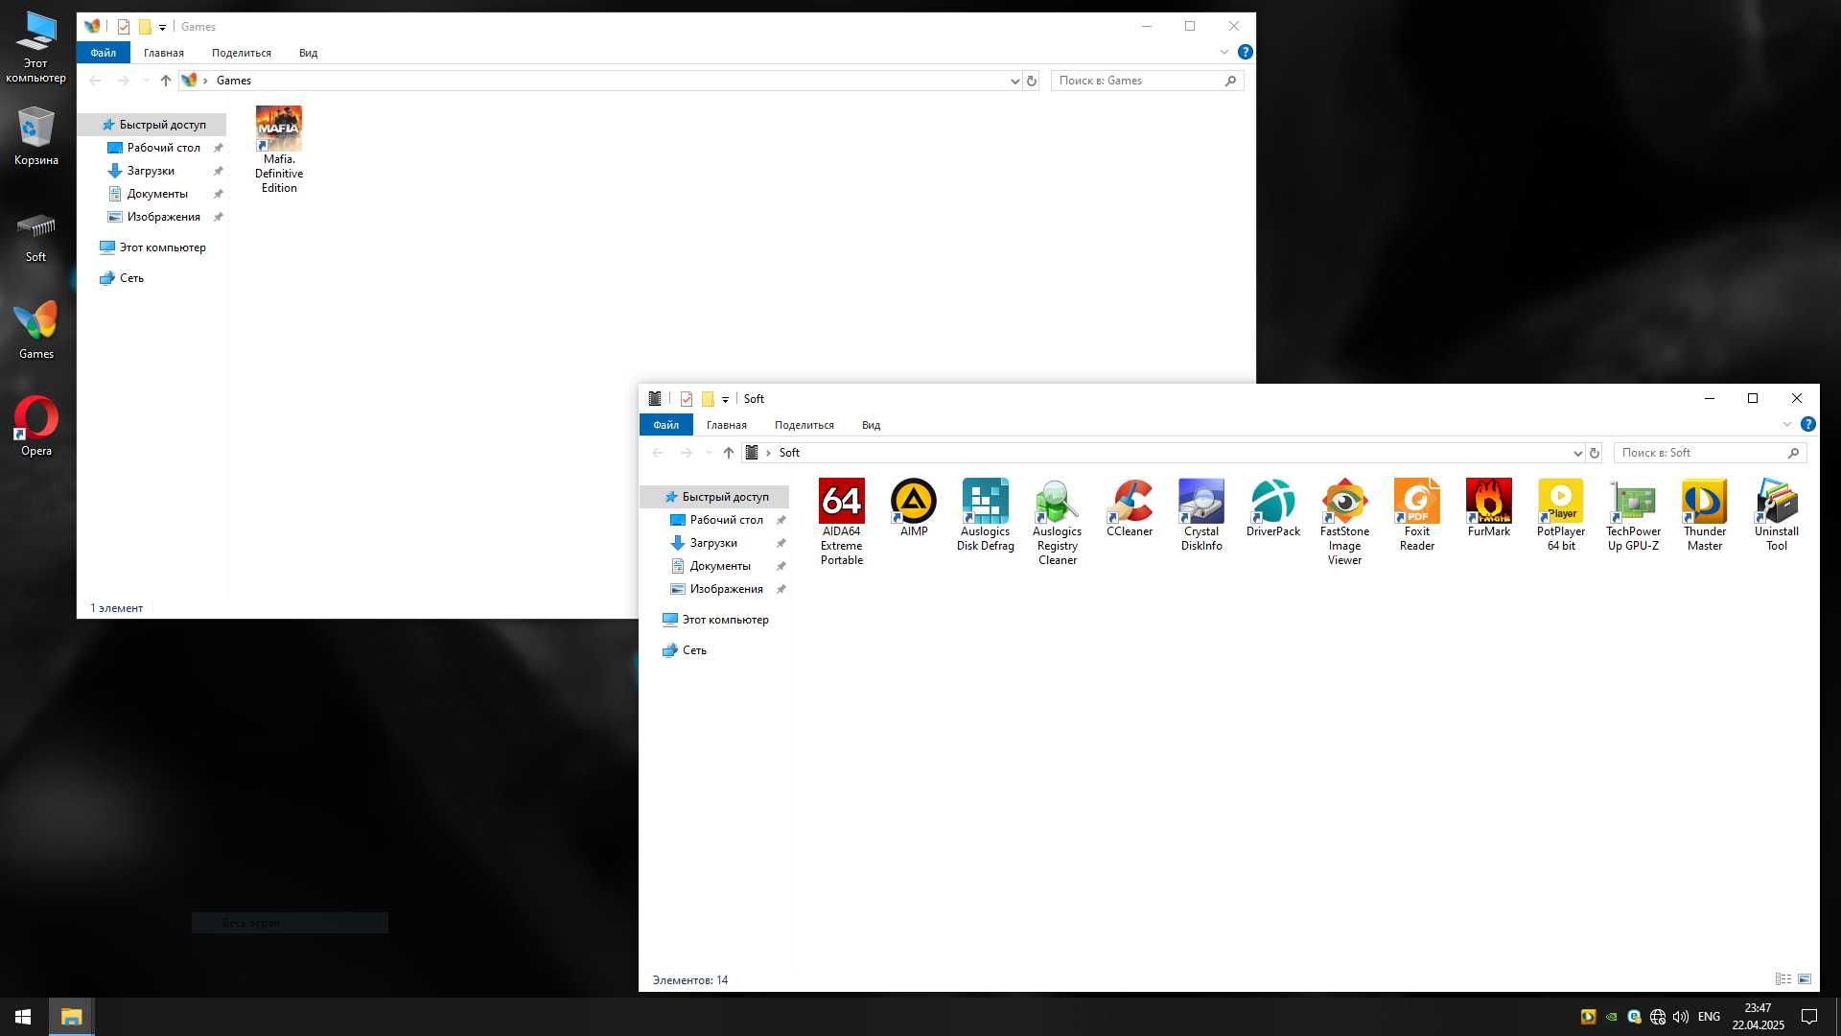Click FastStone Image Viewer icon
The image size is (1841, 1036).
tap(1344, 521)
